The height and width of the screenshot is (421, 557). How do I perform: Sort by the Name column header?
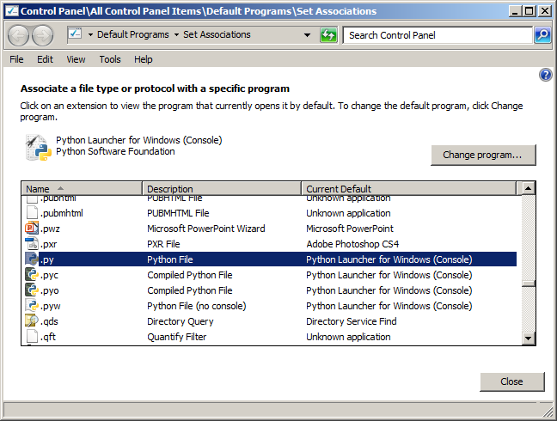tap(82, 188)
